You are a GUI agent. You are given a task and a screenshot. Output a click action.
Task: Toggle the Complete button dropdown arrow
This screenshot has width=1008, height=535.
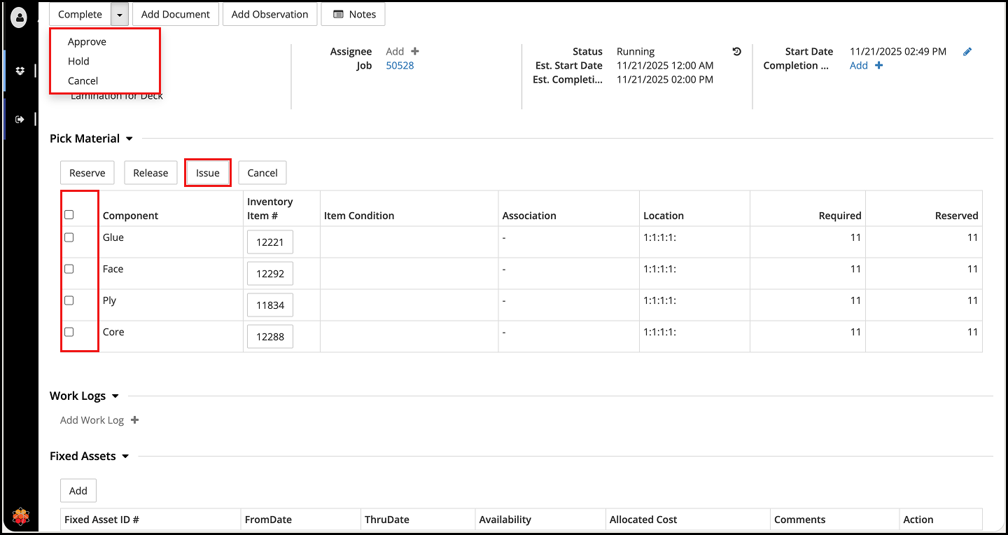pos(120,14)
